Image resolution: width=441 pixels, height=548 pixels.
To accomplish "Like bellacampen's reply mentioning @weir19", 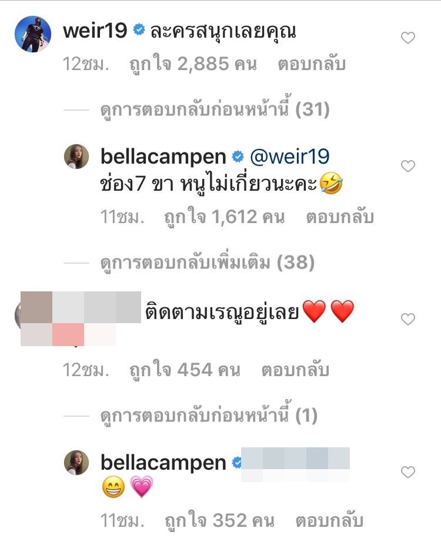I will (408, 166).
